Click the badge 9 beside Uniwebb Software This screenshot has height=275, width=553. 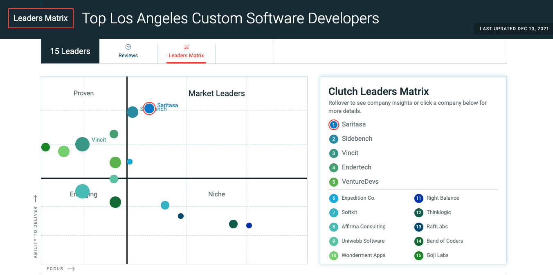click(333, 241)
